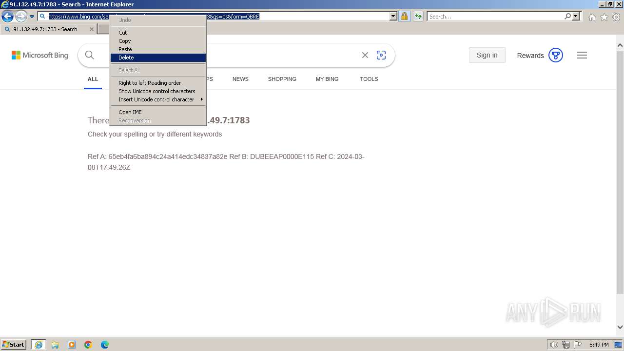This screenshot has height=351, width=624.
Task: Select Right to left Reading order
Action: click(x=158, y=83)
